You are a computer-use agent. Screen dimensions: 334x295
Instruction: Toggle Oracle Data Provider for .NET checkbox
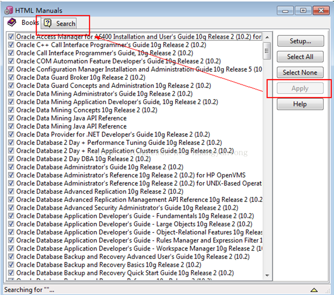(11, 134)
